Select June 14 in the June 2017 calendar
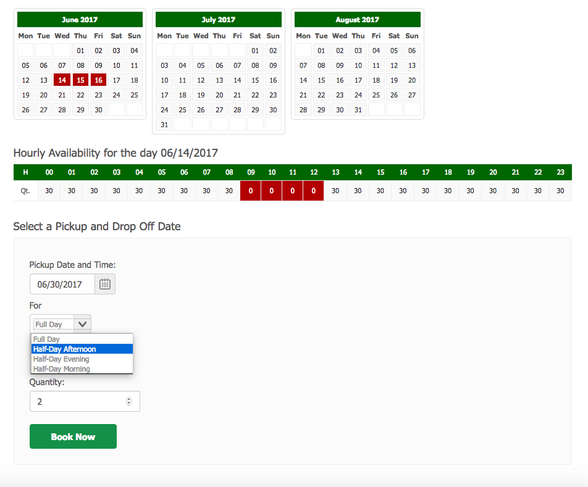The height and width of the screenshot is (487, 588). 62,80
